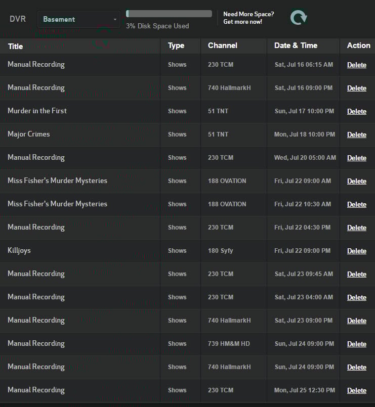Click the disk space usage bar

(x=169, y=14)
